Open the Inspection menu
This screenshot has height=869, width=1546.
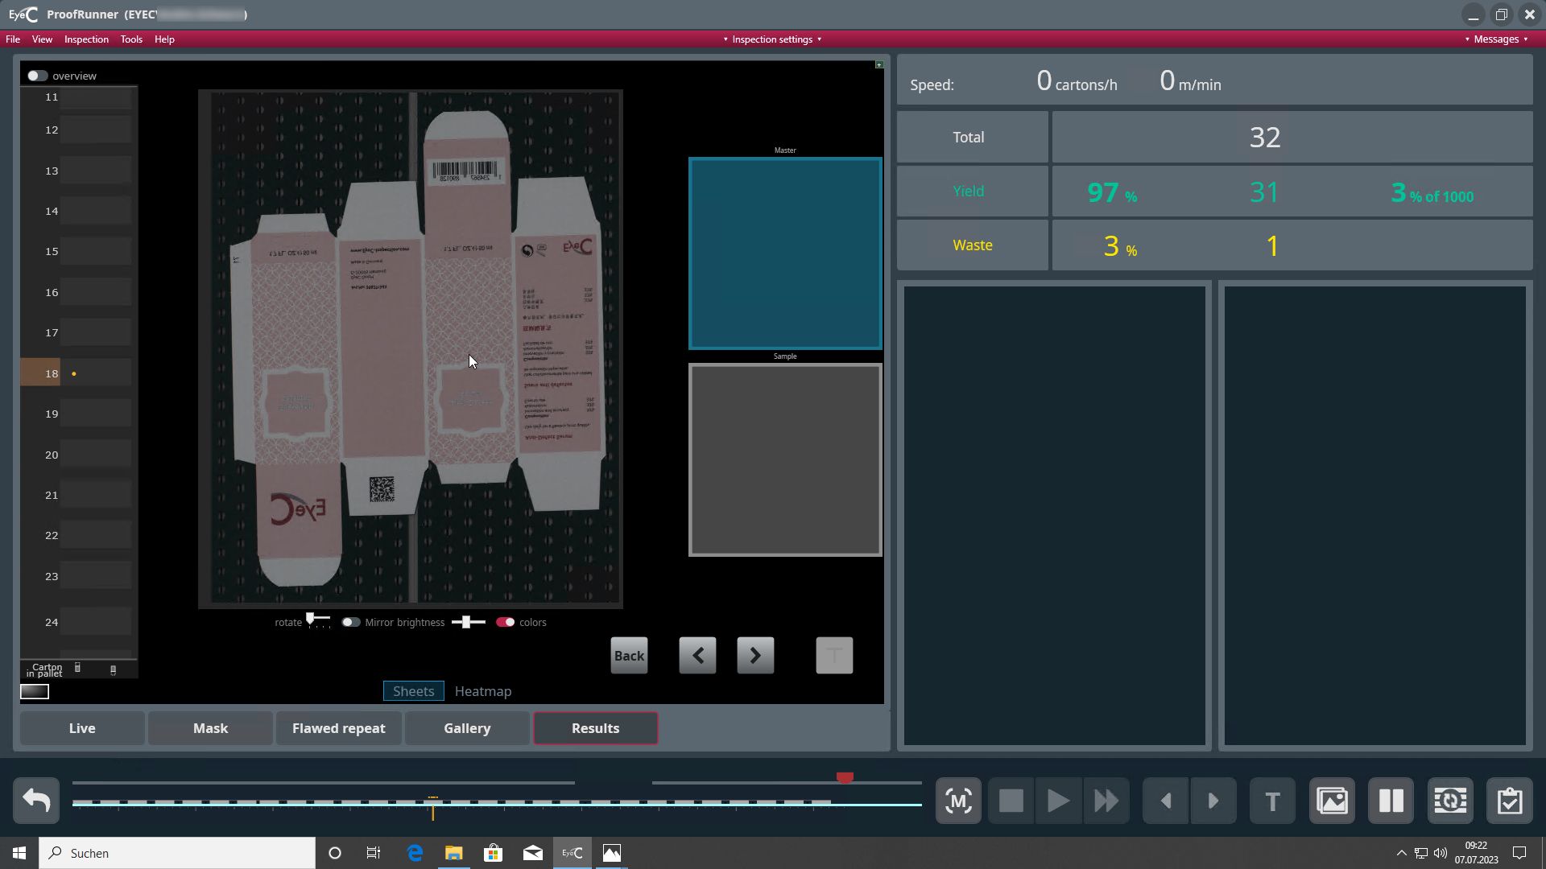(x=86, y=39)
